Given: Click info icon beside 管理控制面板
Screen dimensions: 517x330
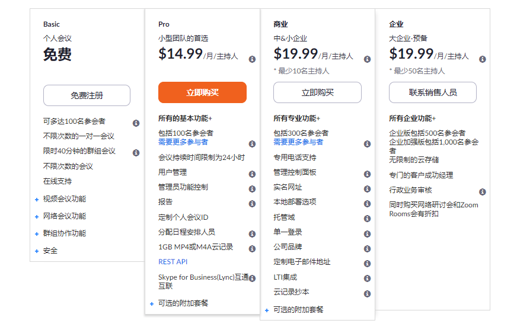Looking at the screenshot, I should pos(367,174).
